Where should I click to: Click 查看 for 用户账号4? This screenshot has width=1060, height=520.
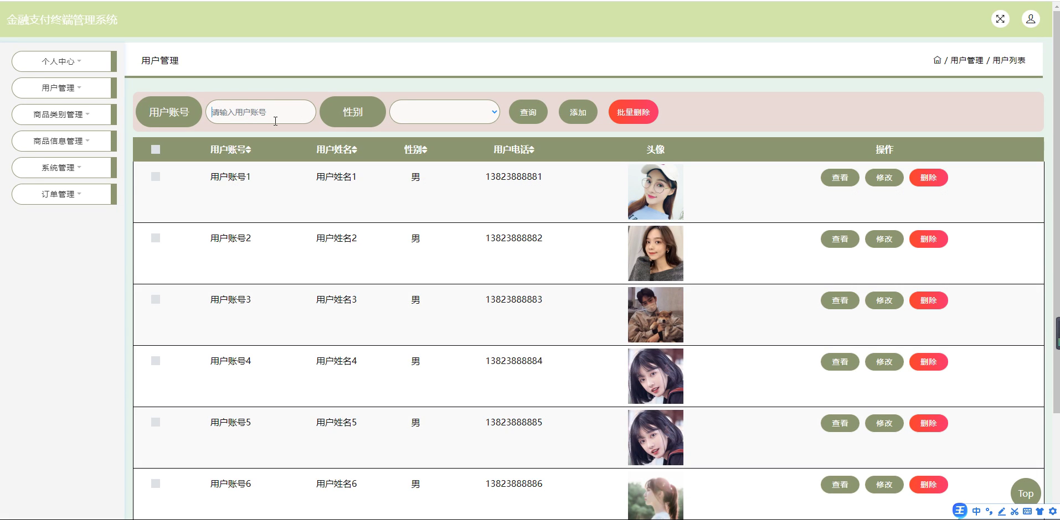[840, 362]
